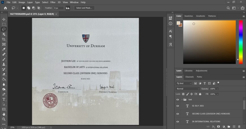Toggle Add to selection mode
246x129 pixels.
click(29, 8)
